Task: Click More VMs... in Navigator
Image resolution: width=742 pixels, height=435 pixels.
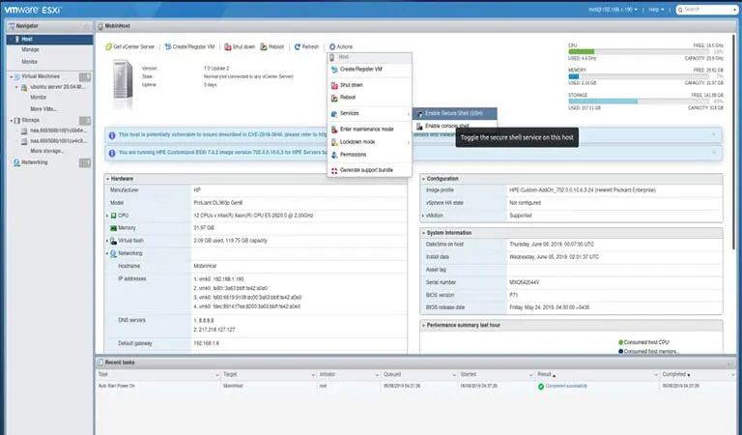Action: pos(43,109)
